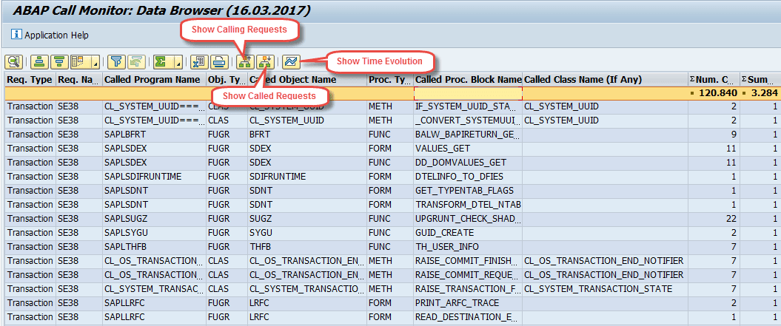
Task: Select the PRINT_ARFC_TRACE cell
Action: (468, 302)
